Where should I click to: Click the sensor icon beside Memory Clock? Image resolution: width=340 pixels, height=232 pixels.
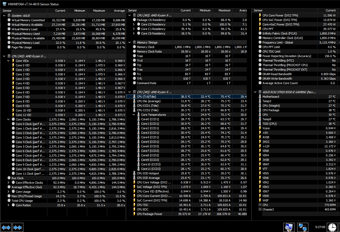coord(134,47)
